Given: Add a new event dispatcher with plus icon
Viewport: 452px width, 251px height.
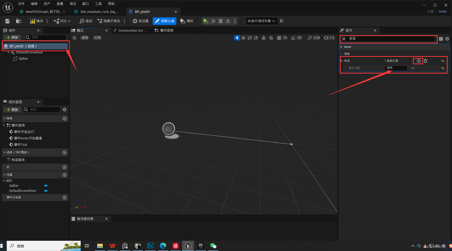Looking at the screenshot, I should (65, 198).
